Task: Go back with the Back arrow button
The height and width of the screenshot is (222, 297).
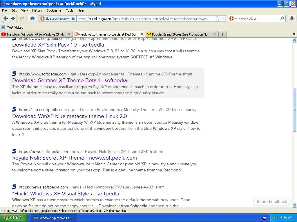Action: [x=6, y=18]
